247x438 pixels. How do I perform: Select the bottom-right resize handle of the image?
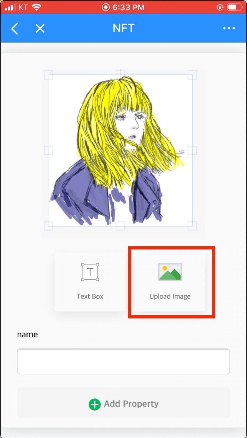click(192, 226)
